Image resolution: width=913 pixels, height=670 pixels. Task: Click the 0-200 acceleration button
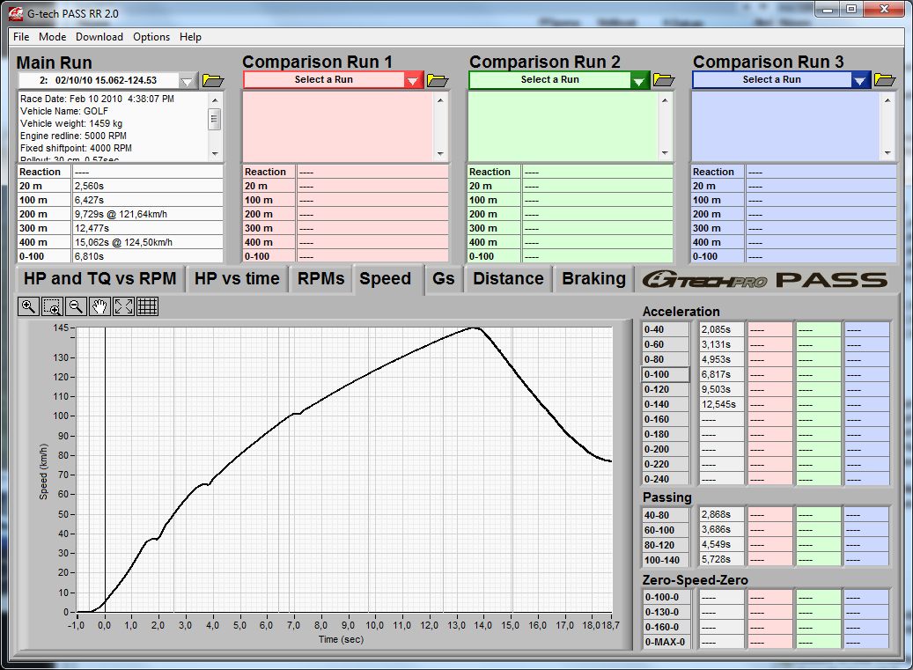pos(666,449)
